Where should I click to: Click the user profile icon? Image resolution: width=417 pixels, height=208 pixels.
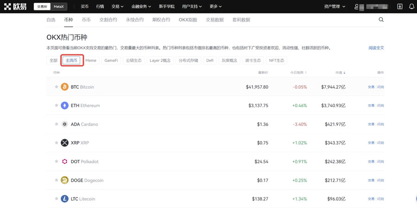(356, 6)
